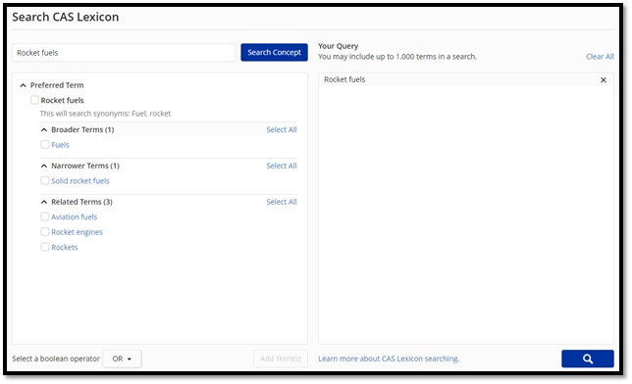The image size is (632, 384).
Task: Click the Search Concept button
Action: click(x=274, y=52)
